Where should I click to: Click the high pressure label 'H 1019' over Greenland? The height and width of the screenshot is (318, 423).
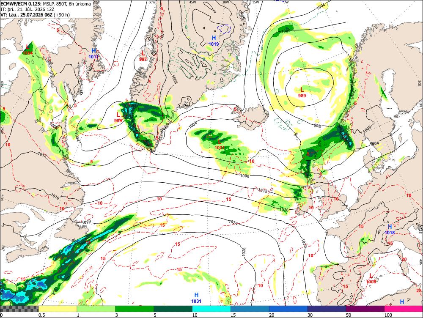pos(214,41)
